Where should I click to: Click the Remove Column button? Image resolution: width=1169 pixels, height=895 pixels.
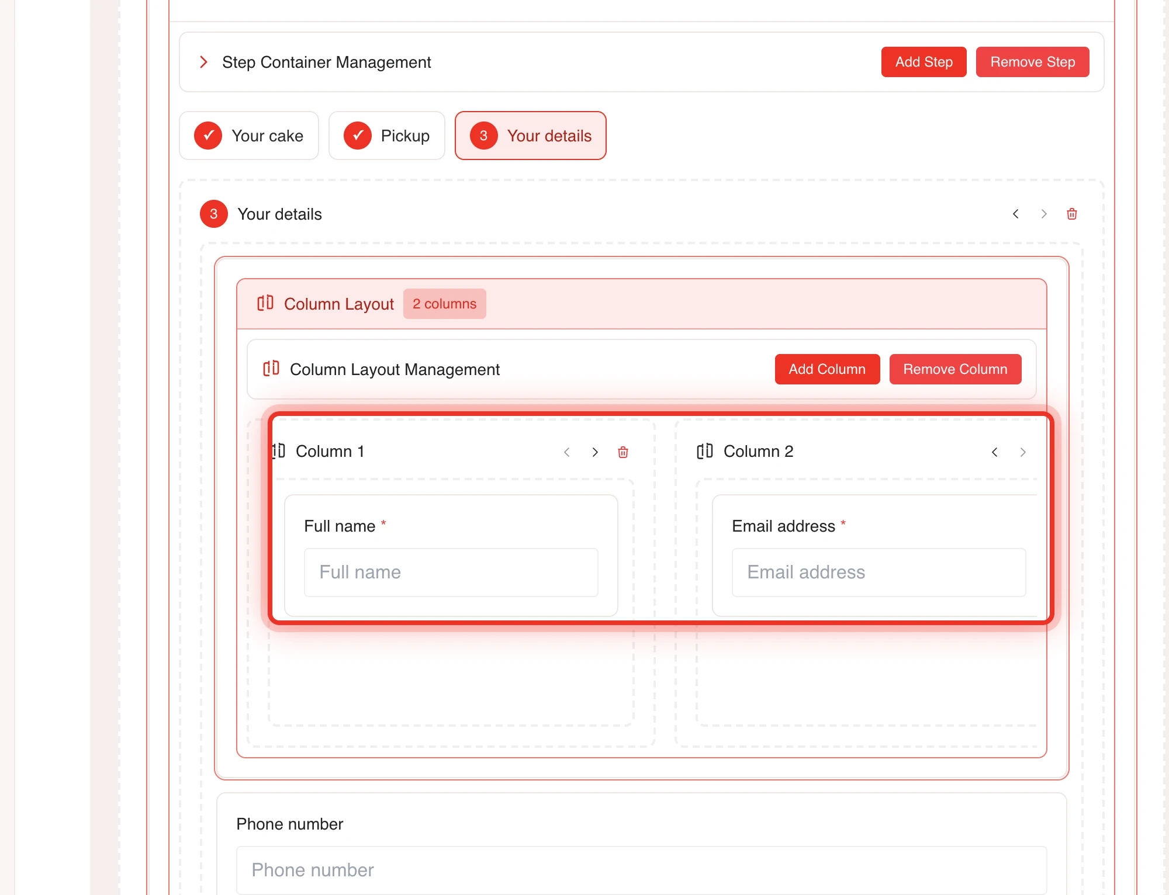[x=955, y=369]
